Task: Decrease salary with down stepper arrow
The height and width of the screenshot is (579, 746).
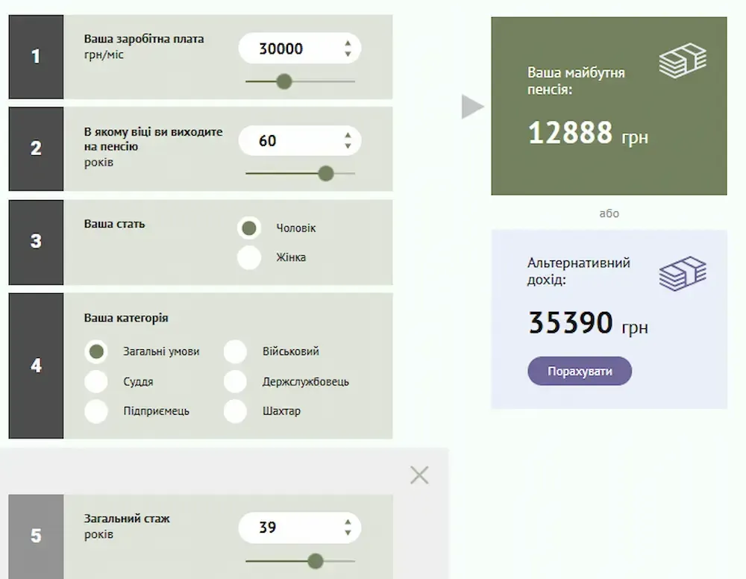Action: tap(348, 54)
